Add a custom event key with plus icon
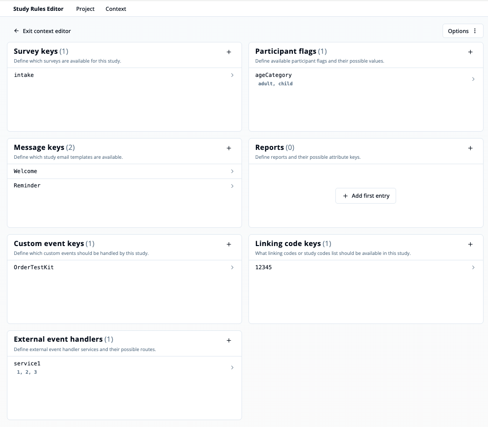488x427 pixels. (x=229, y=244)
